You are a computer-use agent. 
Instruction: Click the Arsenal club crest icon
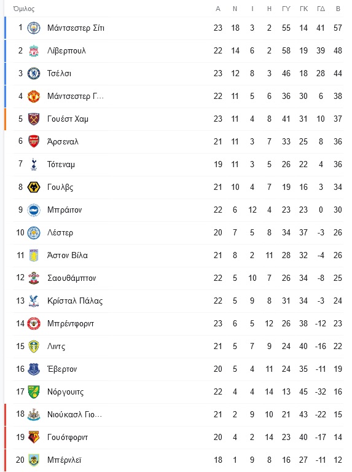tap(34, 142)
